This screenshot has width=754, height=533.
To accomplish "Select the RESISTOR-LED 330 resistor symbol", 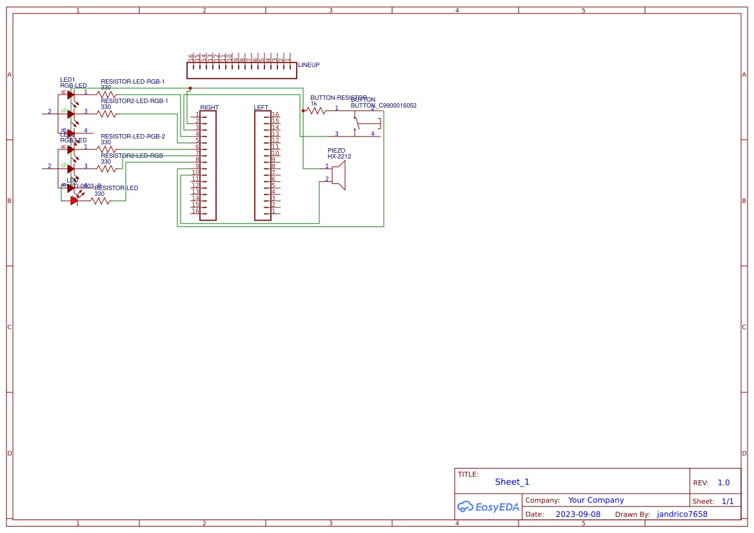I will pyautogui.click(x=100, y=201).
